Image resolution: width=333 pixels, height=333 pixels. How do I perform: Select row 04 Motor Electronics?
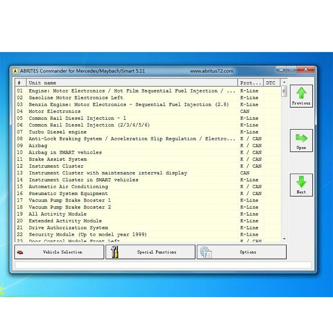pos(148,111)
